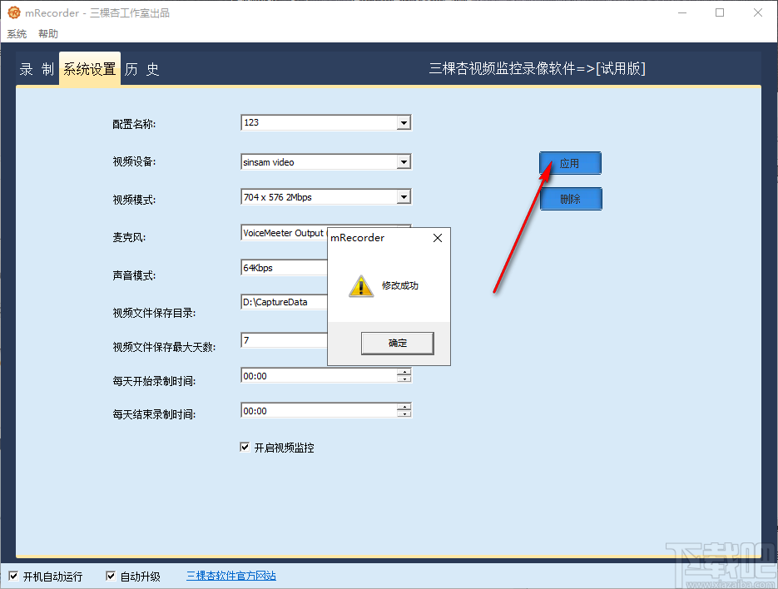Open the 帮助 menu
Screen dimensions: 778x589
[x=47, y=33]
